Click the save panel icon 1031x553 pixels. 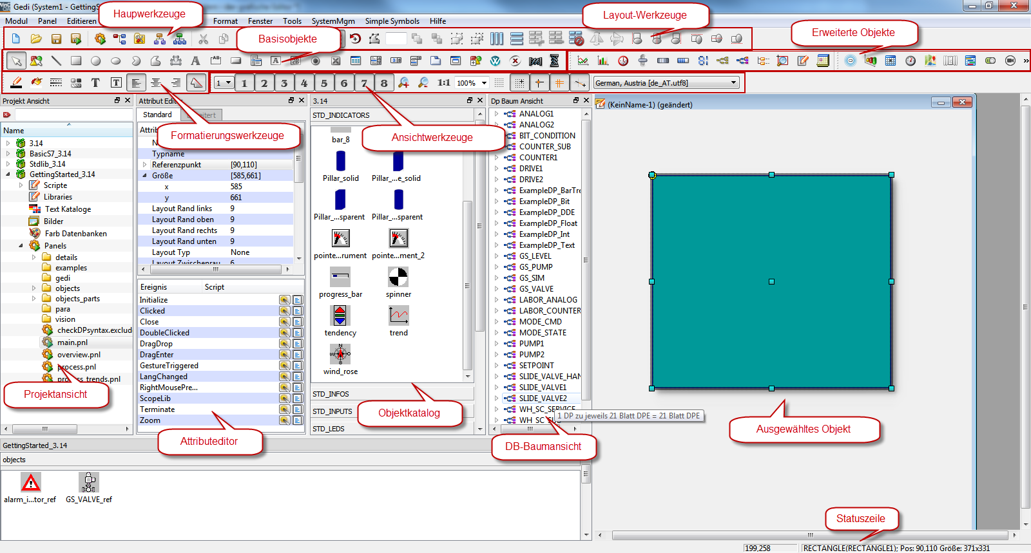coord(56,39)
